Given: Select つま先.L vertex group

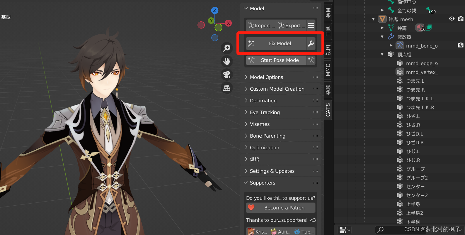Looking at the screenshot, I should (x=415, y=81).
